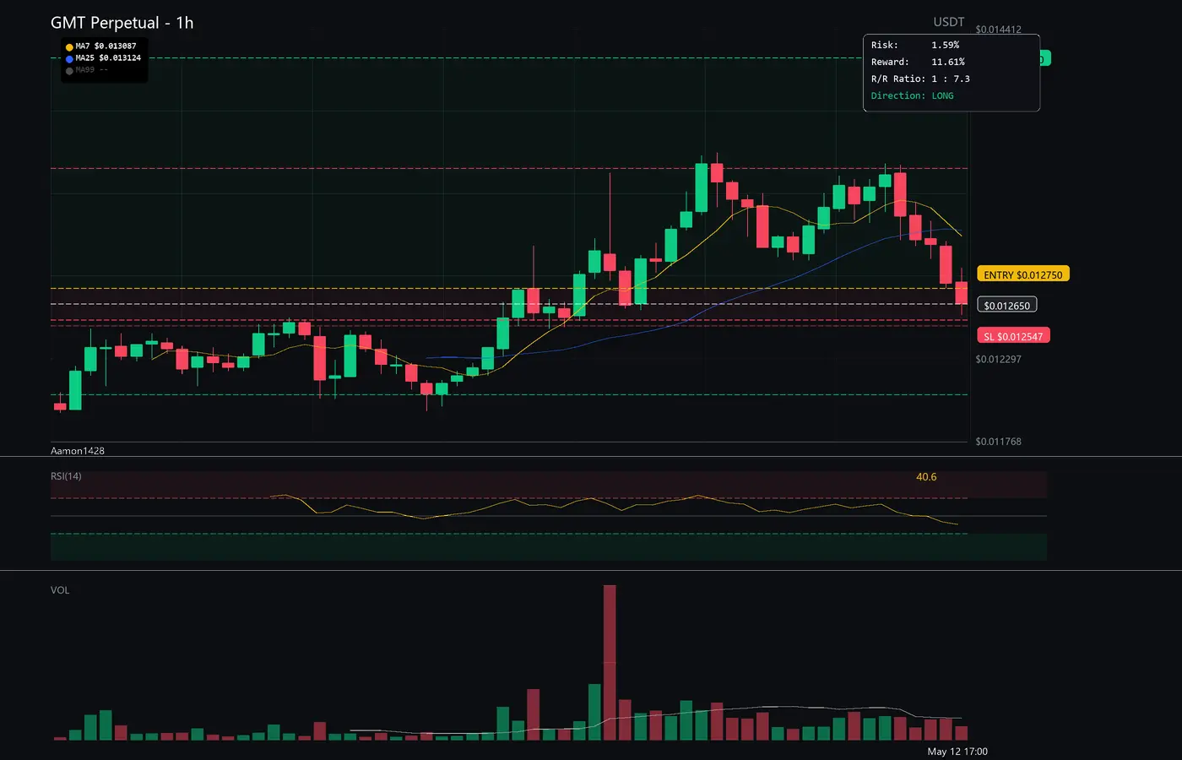Viewport: 1182px width, 760px height.
Task: Click the $0.014412 price axis label
Action: tap(998, 30)
